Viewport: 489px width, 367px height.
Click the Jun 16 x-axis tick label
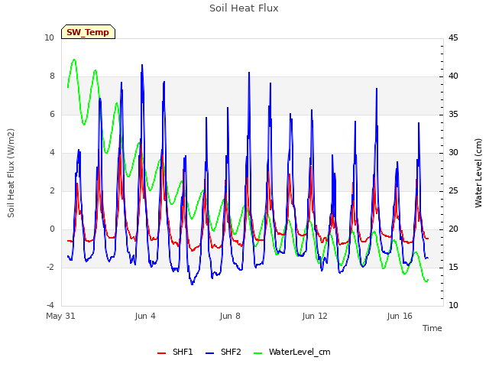point(400,316)
